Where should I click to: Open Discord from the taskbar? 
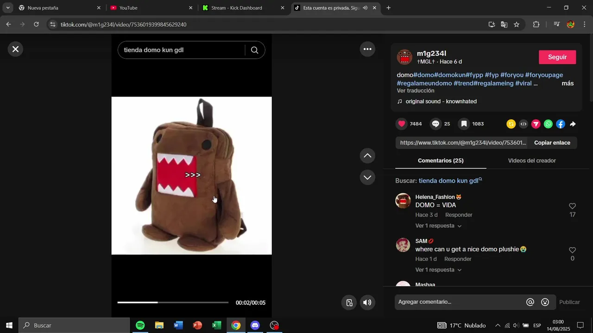(x=255, y=326)
